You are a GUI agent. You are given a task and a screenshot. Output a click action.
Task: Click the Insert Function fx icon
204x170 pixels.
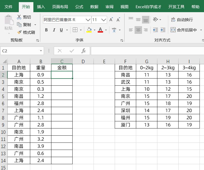click(83, 51)
